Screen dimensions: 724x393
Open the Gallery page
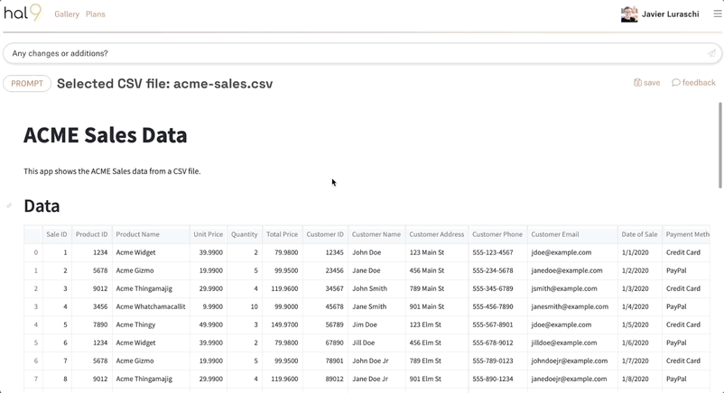[67, 14]
